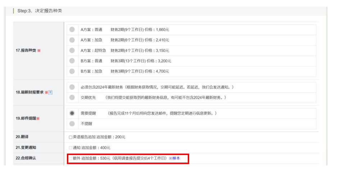Select B方案 普通 3,200元 radio button
This screenshot has height=178, width=337.
click(x=72, y=61)
